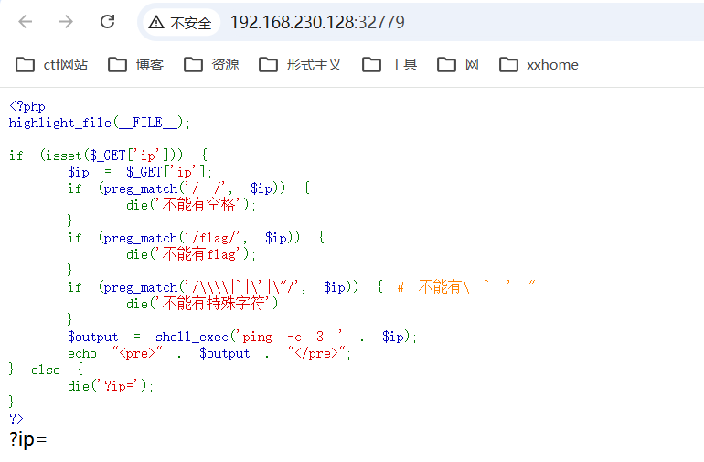
Task: Click the 不能有空格 die message
Action: tap(191, 205)
